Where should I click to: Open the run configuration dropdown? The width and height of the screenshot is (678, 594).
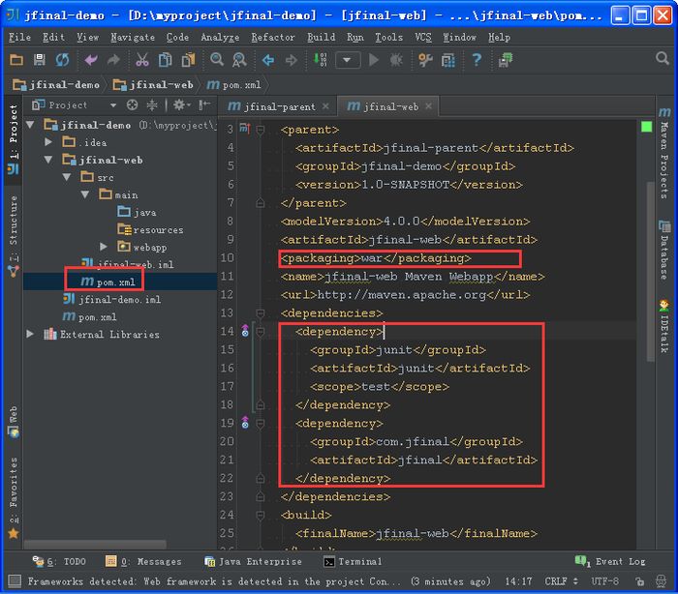tap(348, 60)
